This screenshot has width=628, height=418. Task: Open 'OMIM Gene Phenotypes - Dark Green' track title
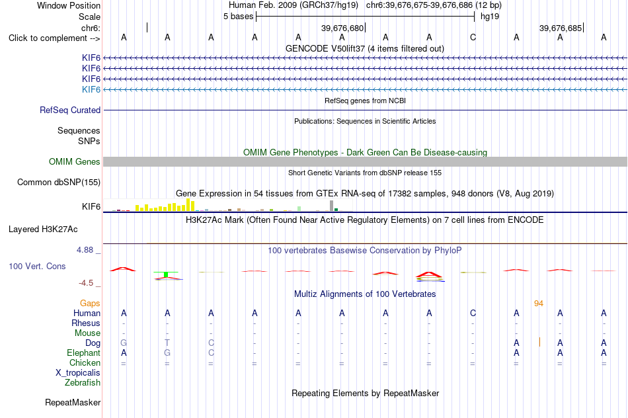coord(365,152)
